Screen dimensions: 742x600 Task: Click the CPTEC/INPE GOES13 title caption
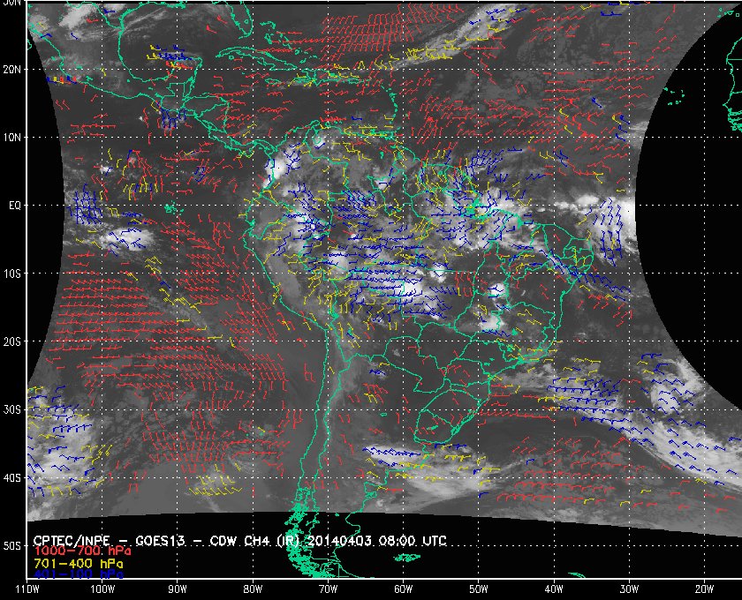pos(240,540)
